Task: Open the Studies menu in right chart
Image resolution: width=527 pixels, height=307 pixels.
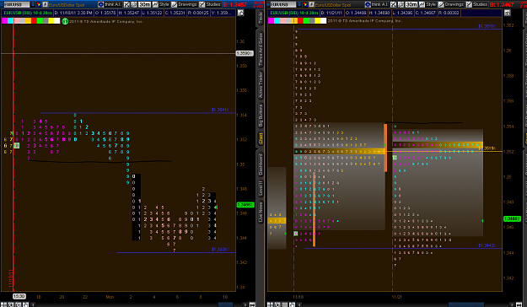Action: pos(476,4)
